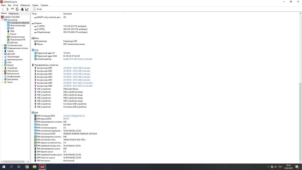Click the Поле column header

[x=47, y=14]
